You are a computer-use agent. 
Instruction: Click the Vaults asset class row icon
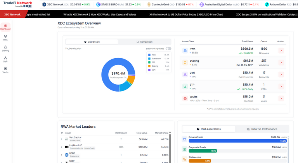coord(185,99)
